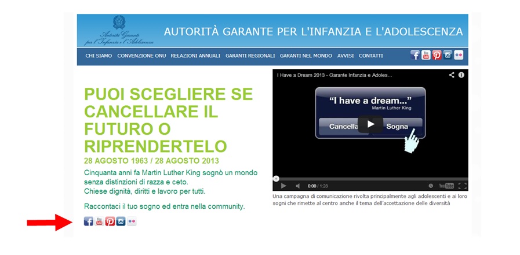
Task: Click the Pinterest icon in the navigation bar
Action: pos(437,56)
